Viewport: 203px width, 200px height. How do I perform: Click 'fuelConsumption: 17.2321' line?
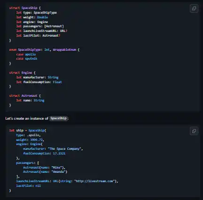(44, 154)
